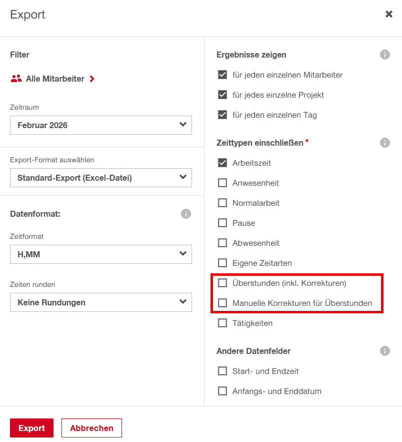Click red chevron beside Alle Mitarbeiter
Viewport: 402px width, 442px height.
pyautogui.click(x=92, y=79)
